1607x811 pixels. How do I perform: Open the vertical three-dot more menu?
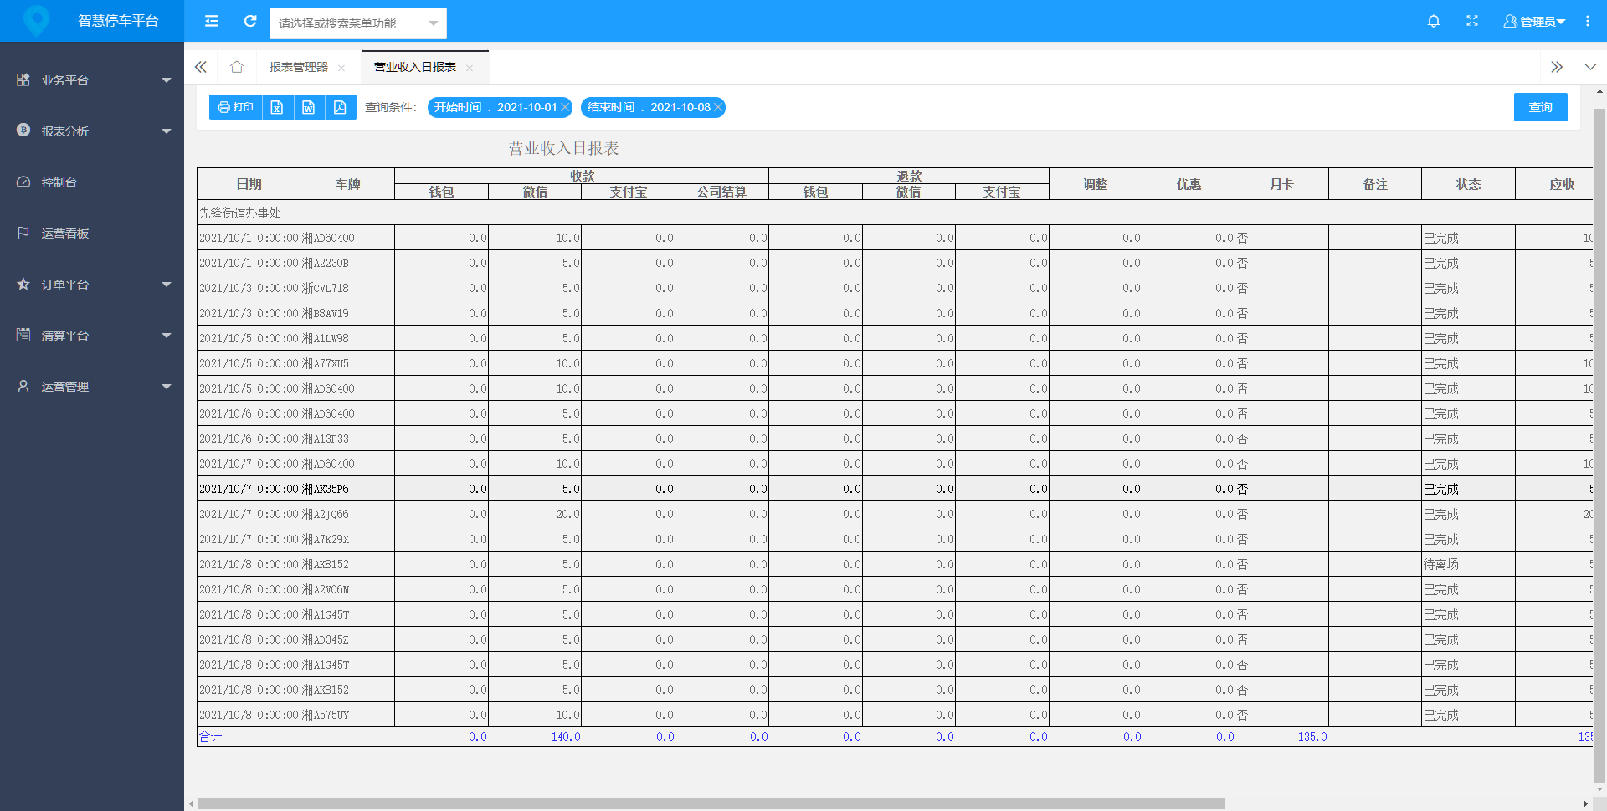click(1587, 21)
